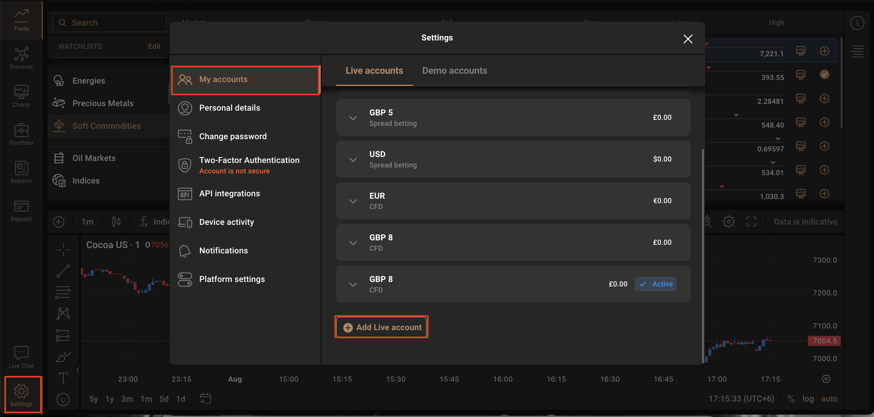The height and width of the screenshot is (417, 874).
Task: Toggle log scale on chart
Action: click(x=808, y=399)
